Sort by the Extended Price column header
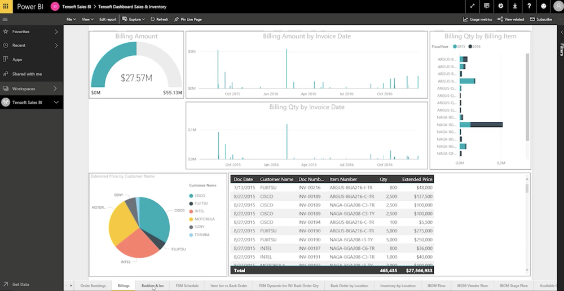The image size is (564, 291). coord(417,179)
